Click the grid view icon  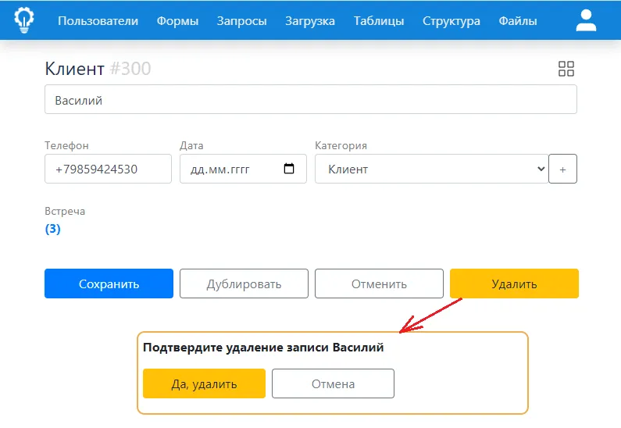point(566,69)
